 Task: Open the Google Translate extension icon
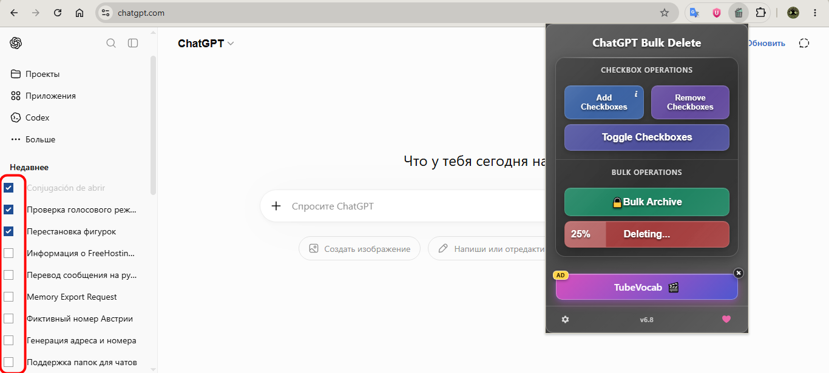[695, 13]
